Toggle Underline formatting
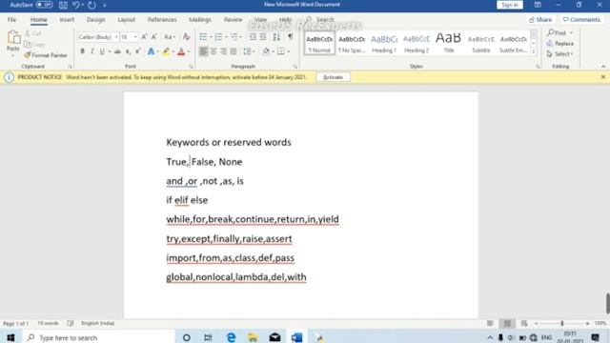The height and width of the screenshot is (343, 610). click(x=102, y=51)
